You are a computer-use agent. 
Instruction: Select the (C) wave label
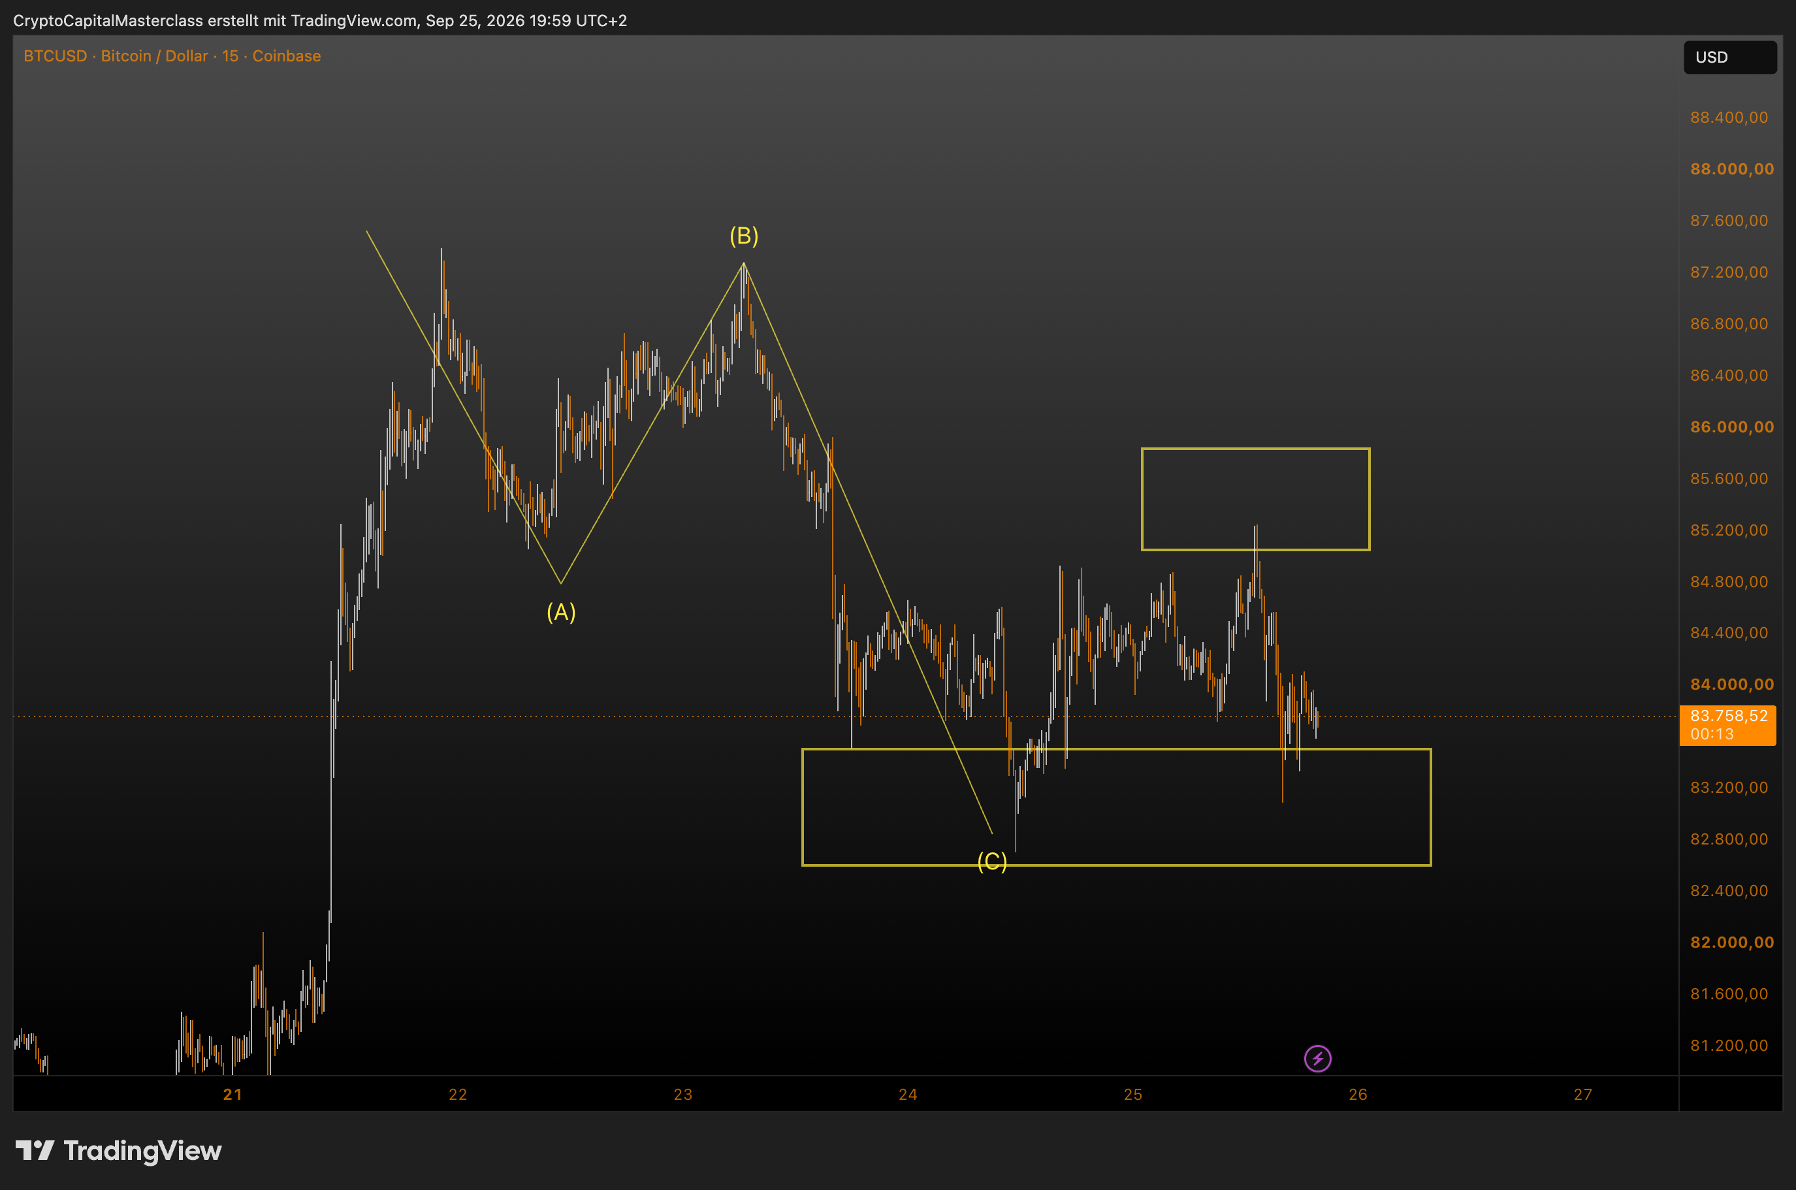tap(991, 861)
